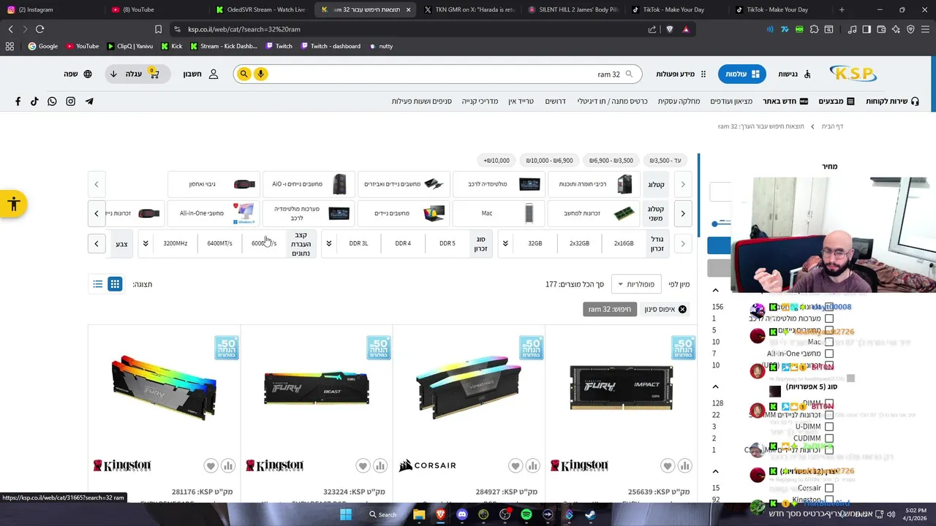
Task: Add Kingston Fury Impact to wishlist
Action: coord(667,465)
